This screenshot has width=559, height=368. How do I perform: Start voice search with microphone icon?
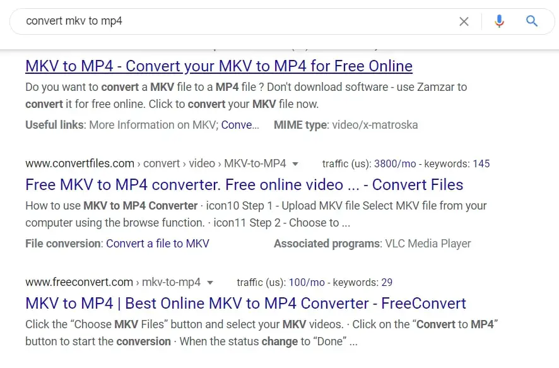coord(499,21)
